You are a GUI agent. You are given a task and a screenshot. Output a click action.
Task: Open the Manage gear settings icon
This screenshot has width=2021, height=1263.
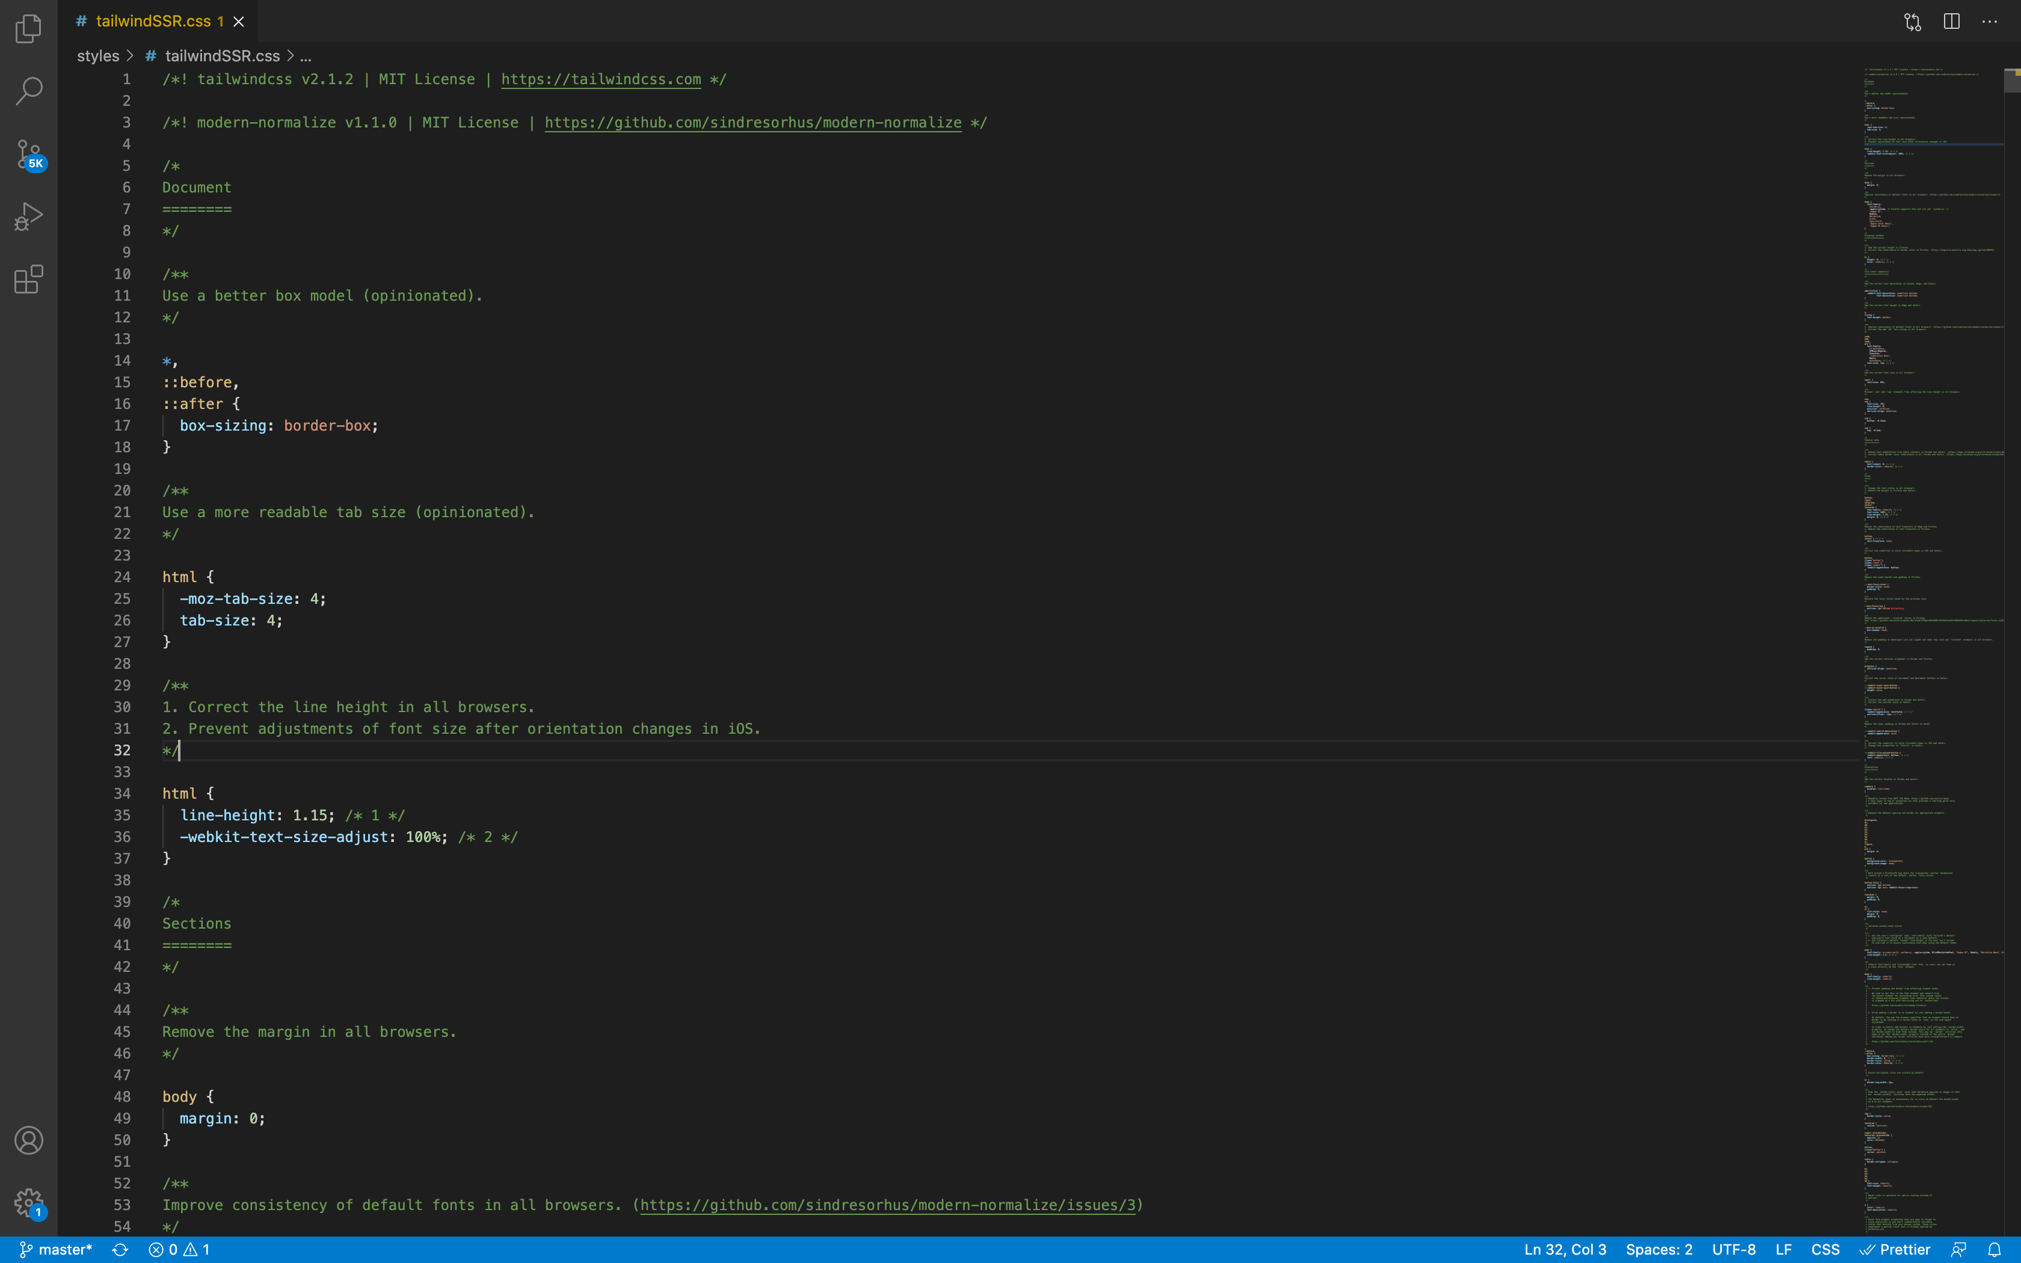coord(28,1203)
